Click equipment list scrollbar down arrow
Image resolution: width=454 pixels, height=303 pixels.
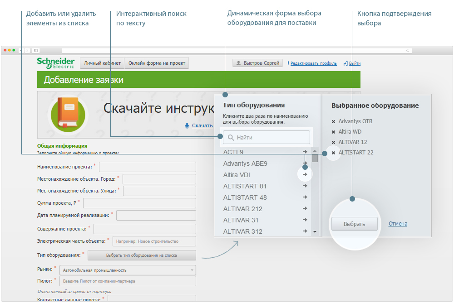click(x=315, y=231)
